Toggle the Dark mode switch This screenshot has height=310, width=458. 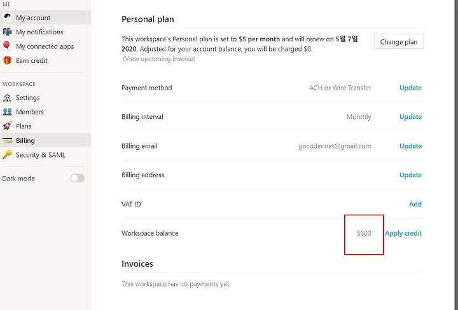[x=77, y=178]
